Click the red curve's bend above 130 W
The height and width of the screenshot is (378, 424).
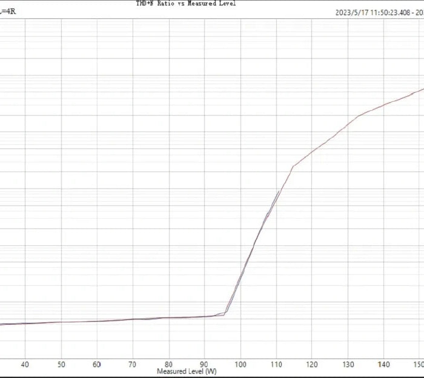pos(357,116)
